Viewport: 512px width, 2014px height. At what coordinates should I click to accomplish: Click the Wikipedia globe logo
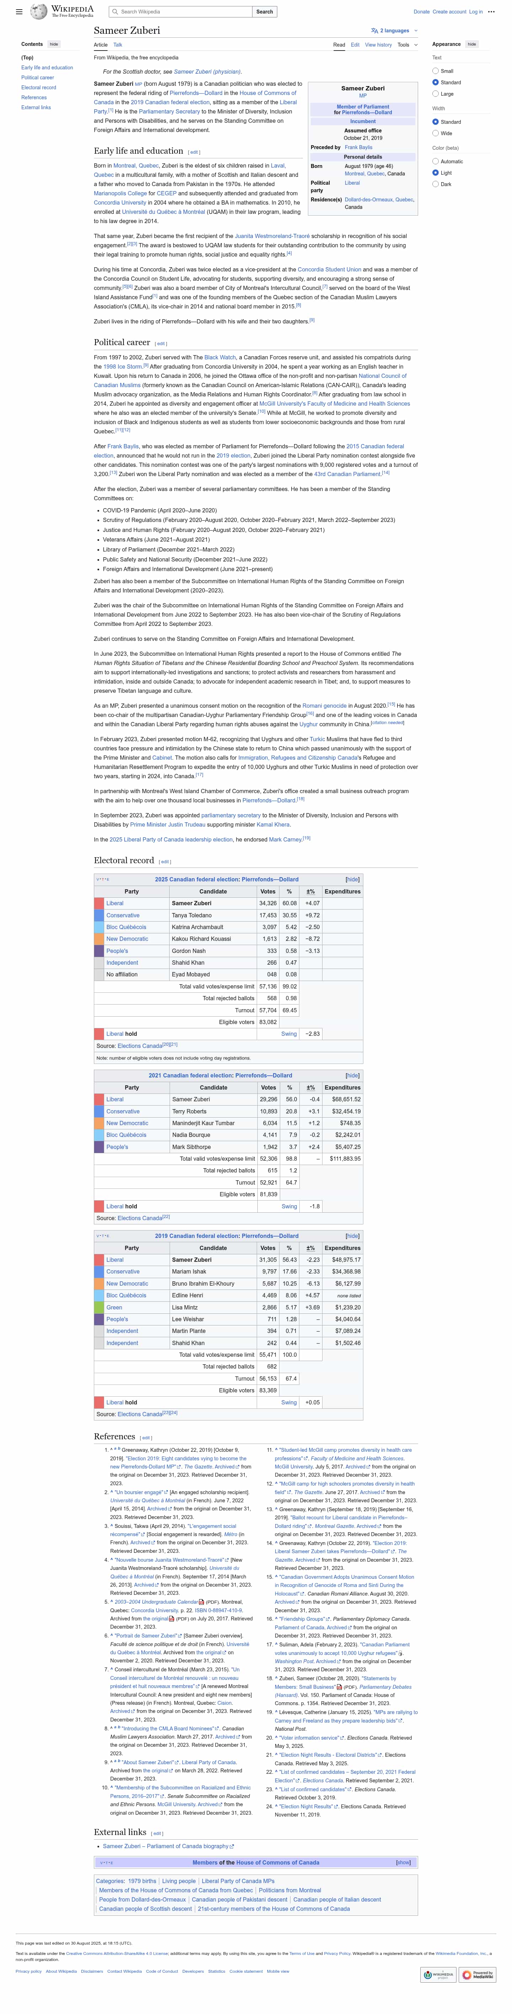click(x=38, y=12)
